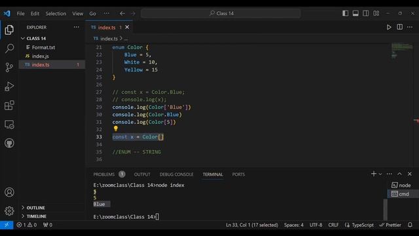Viewport: 419px width, 236px height.
Task: Close the index.ts editor tab
Action: (x=127, y=28)
